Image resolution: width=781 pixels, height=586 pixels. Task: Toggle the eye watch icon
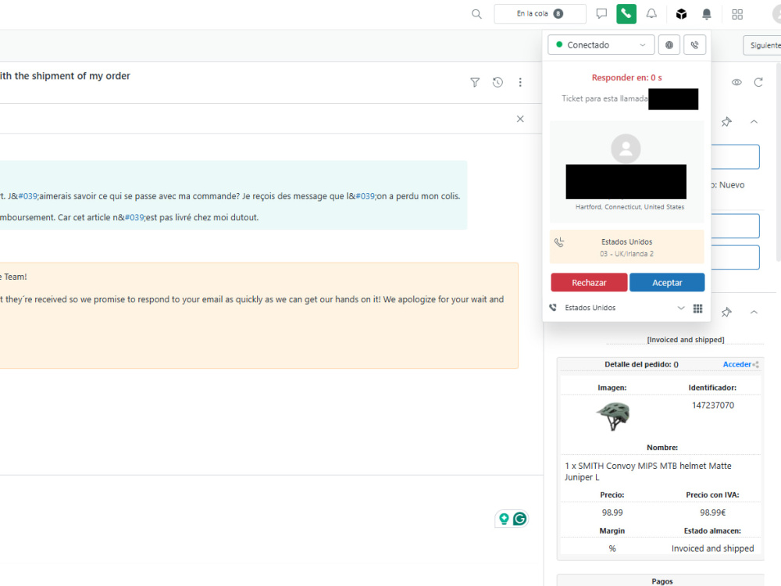point(736,82)
